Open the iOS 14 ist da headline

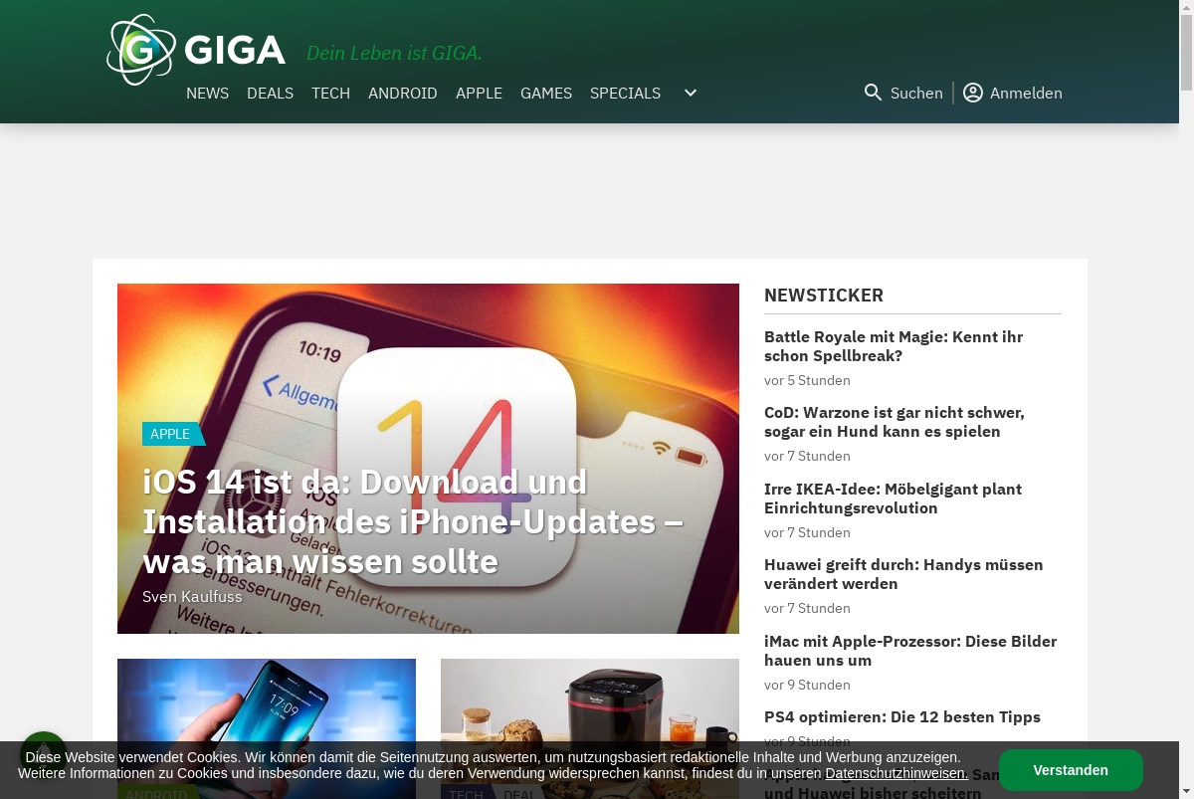click(x=413, y=521)
